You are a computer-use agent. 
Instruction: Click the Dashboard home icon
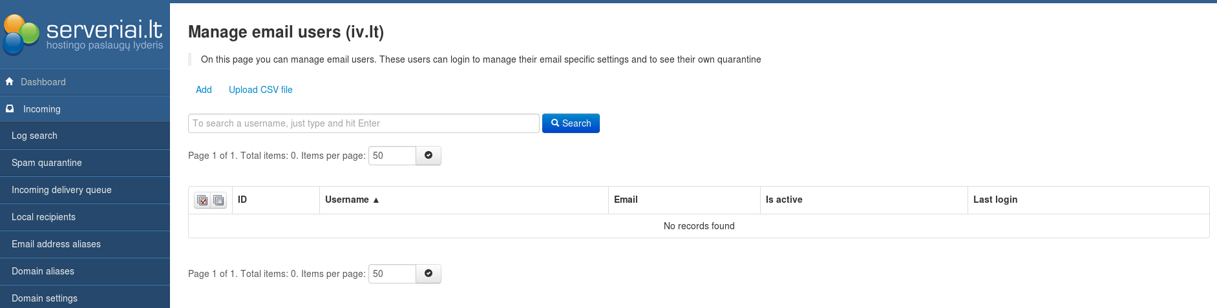10,82
